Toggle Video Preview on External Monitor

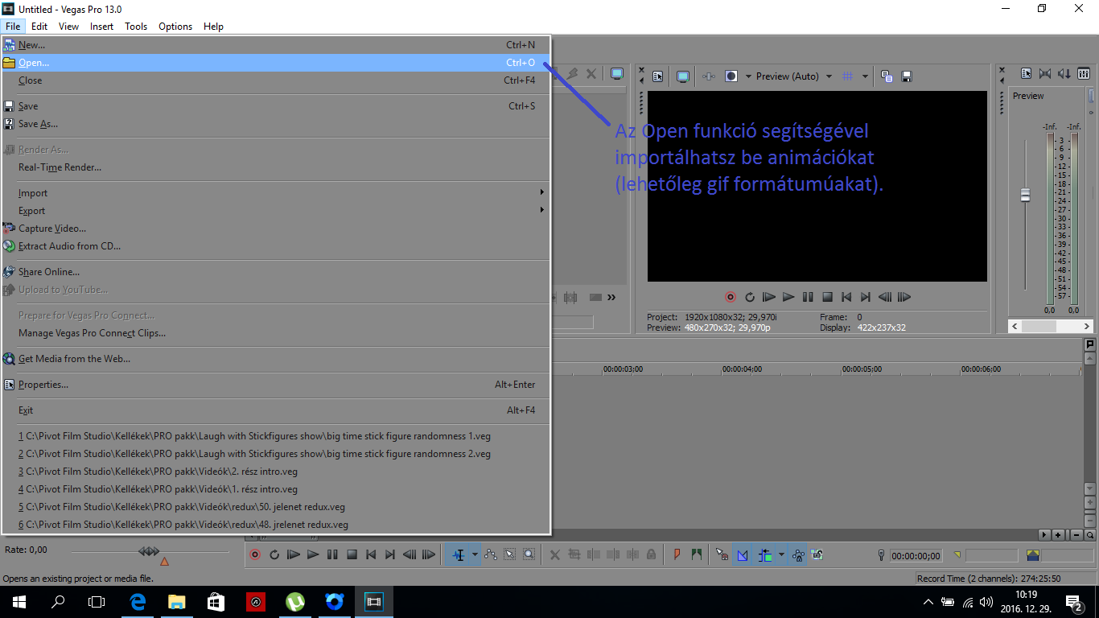pyautogui.click(x=683, y=76)
